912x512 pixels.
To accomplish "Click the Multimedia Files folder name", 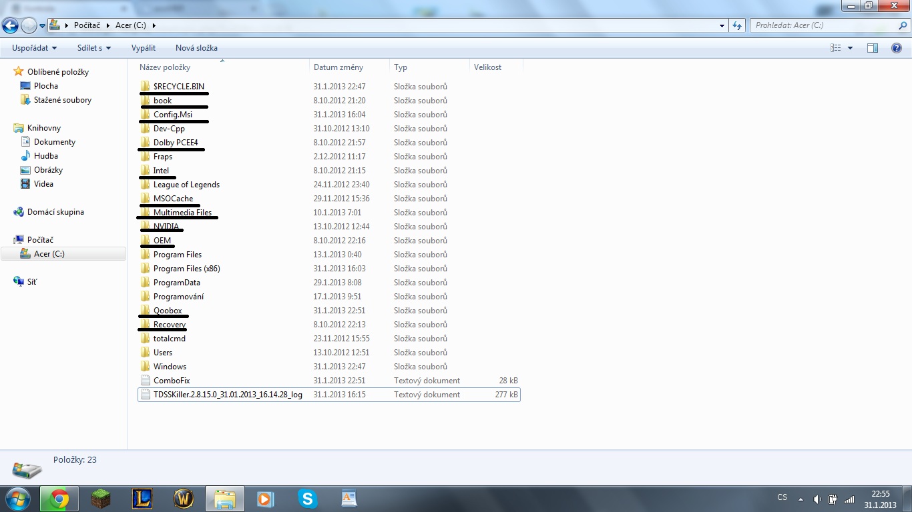I will (182, 213).
